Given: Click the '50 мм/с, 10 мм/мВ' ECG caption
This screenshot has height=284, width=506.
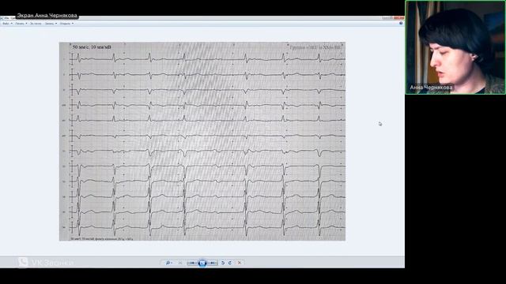Looking at the screenshot, I should (x=92, y=47).
